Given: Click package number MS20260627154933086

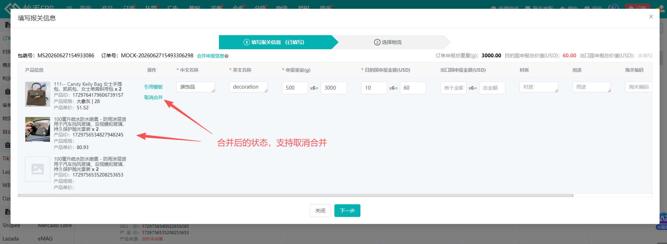Looking at the screenshot, I should (66, 56).
